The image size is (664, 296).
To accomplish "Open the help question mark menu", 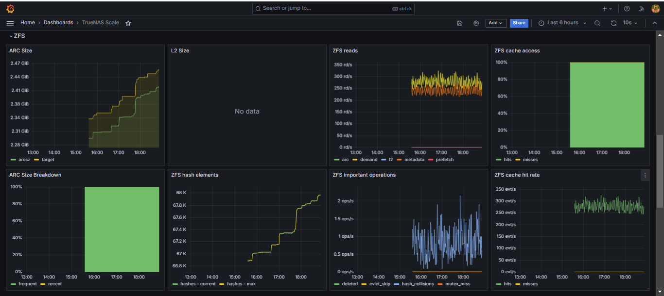I will point(627,8).
